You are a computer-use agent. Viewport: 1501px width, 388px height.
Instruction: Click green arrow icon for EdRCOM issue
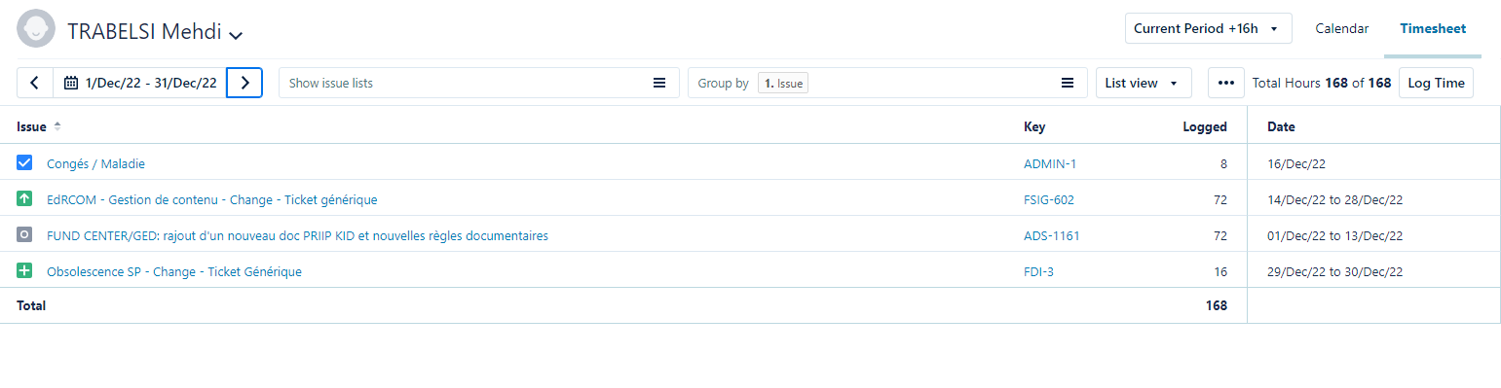pos(25,198)
